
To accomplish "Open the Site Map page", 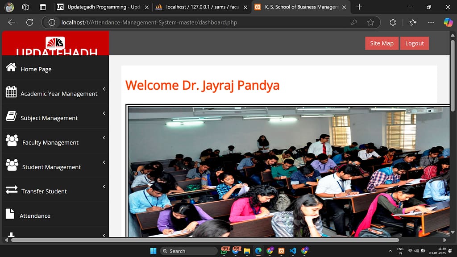I will (x=382, y=43).
